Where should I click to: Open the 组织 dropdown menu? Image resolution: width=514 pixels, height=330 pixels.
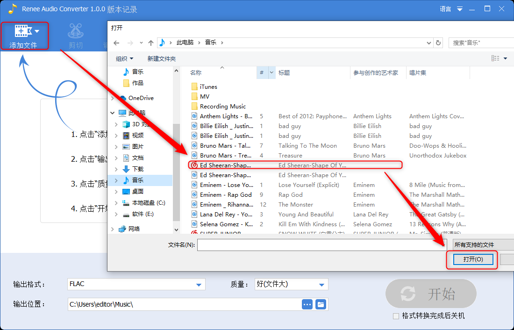[x=125, y=59]
